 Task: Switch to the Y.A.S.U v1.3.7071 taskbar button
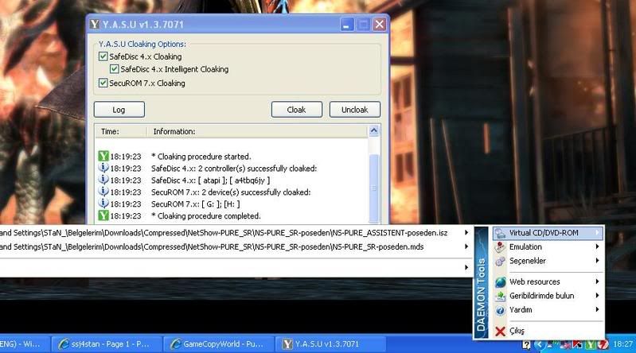pyautogui.click(x=330, y=344)
